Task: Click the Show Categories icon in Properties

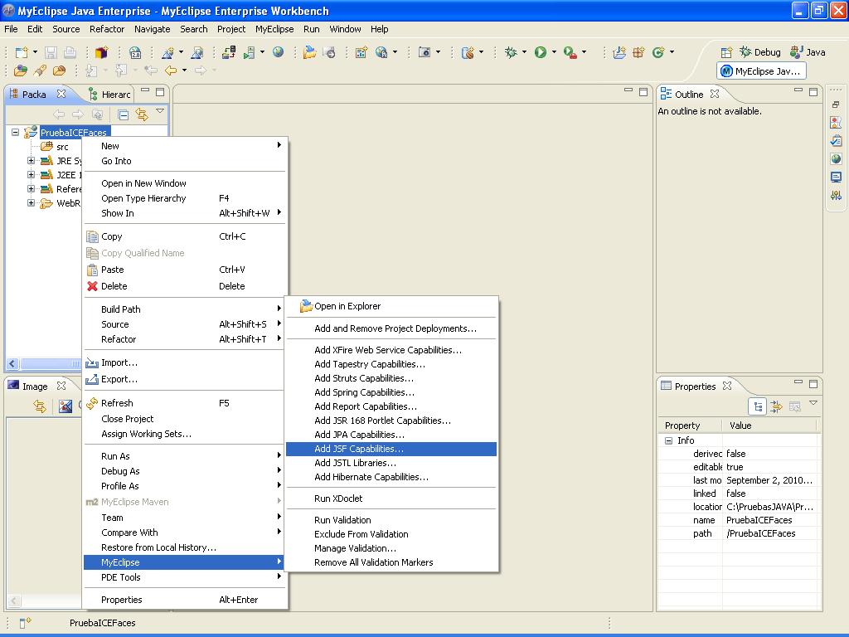Action: click(758, 406)
